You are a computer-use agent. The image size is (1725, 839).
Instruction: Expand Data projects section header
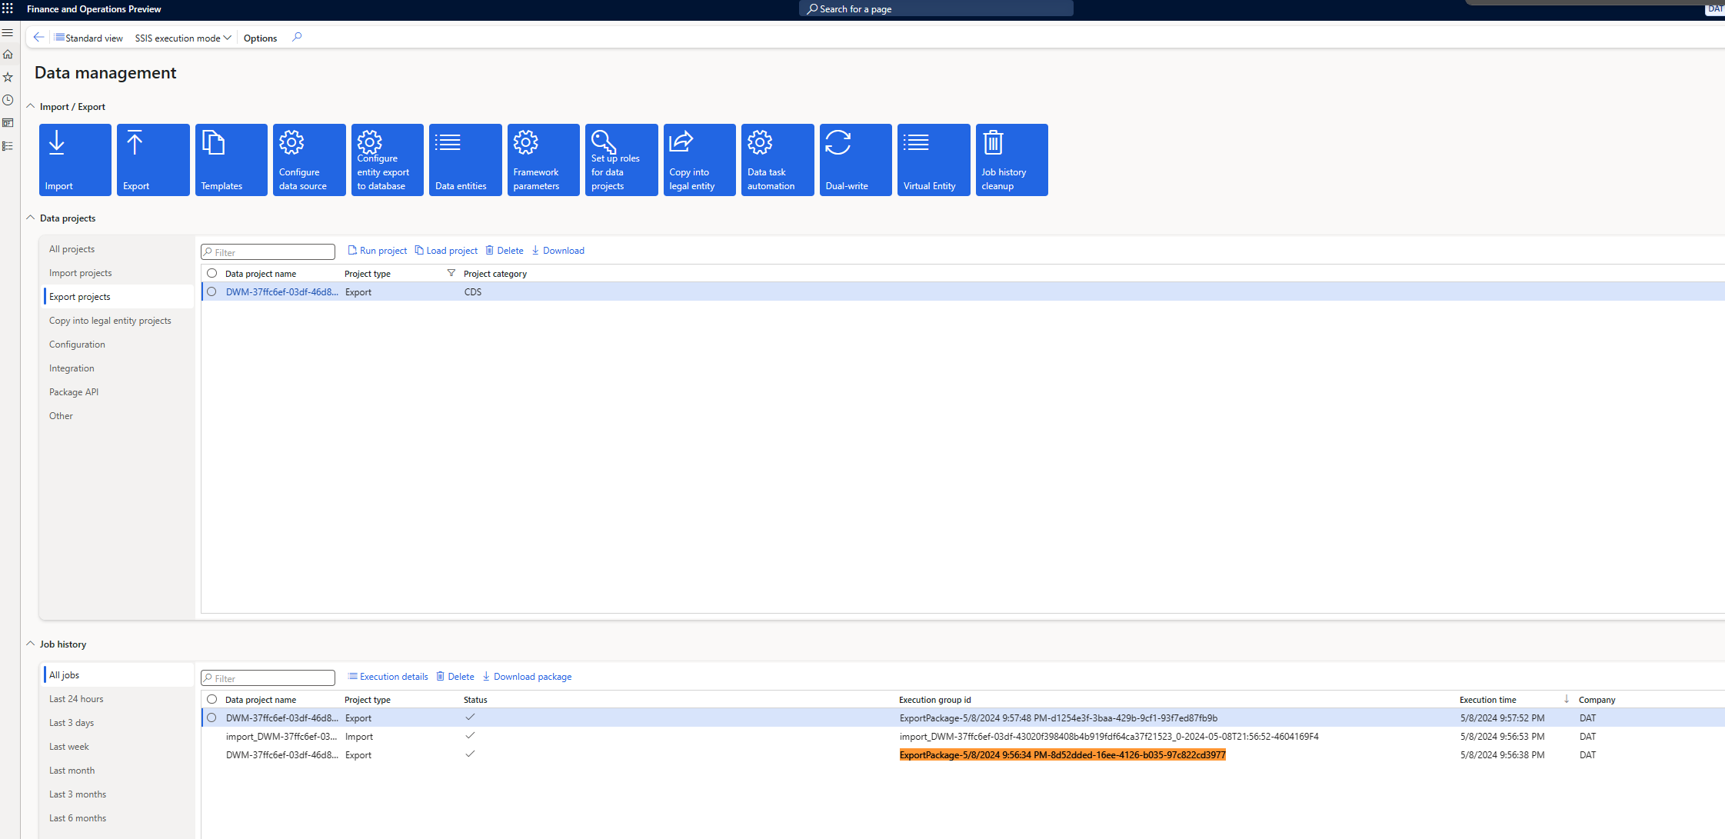tap(31, 218)
